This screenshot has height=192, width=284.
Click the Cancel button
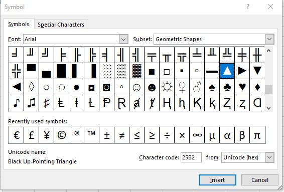point(260,180)
